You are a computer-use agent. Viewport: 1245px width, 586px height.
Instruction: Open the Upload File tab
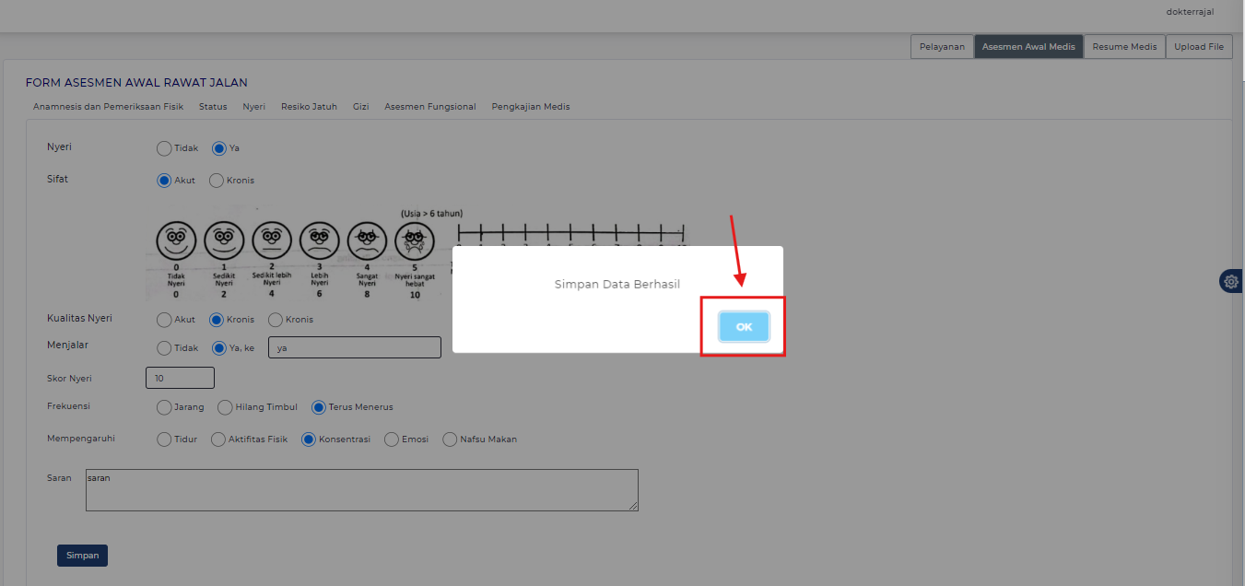(1198, 47)
